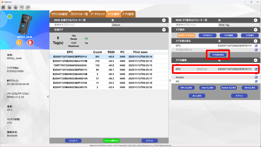Toggle the 読み取り & 書き込み mode button

[x=186, y=35]
